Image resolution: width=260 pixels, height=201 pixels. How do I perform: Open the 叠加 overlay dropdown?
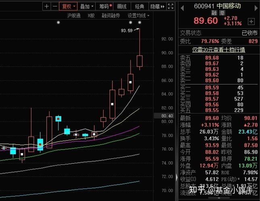pyautogui.click(x=87, y=6)
